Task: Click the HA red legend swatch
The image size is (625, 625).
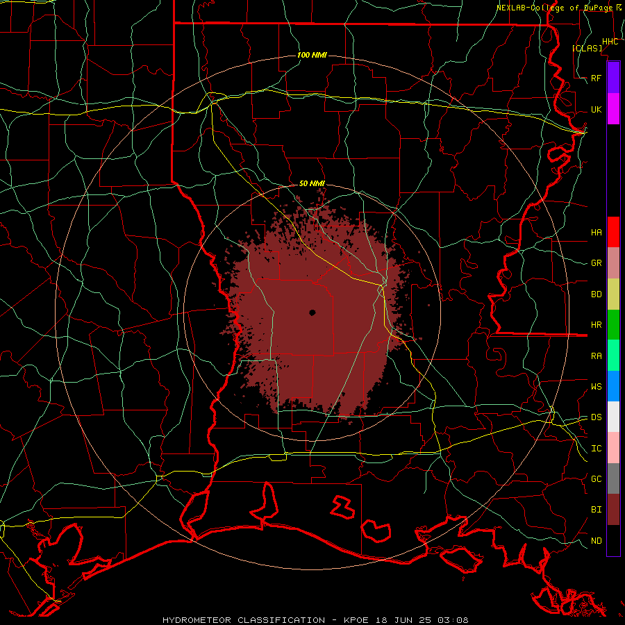Action: 613,232
